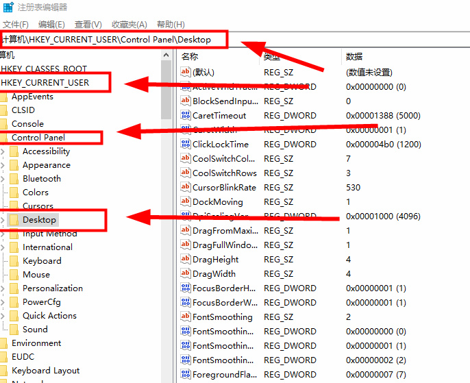Click the string icon beside CursorBlinkRate
The width and height of the screenshot is (470, 383).
185,188
